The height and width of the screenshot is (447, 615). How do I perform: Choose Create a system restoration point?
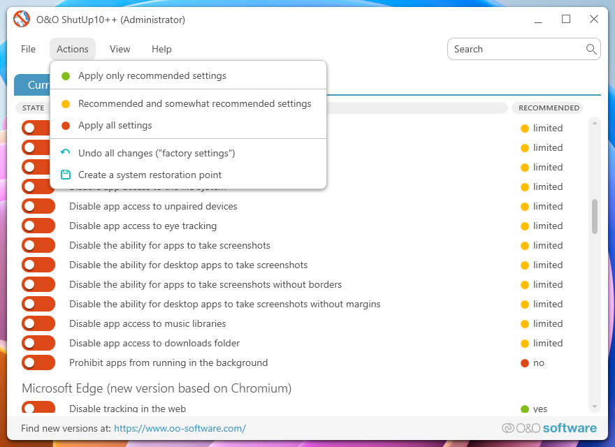(x=150, y=175)
